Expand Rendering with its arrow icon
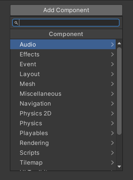133x180 pixels. coord(112,143)
